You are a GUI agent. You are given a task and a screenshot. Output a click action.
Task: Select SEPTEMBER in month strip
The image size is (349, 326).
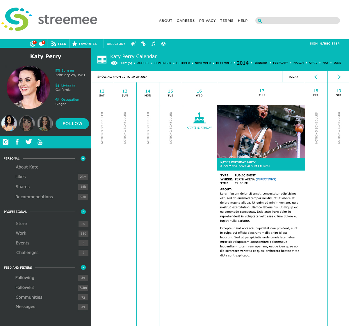(x=163, y=63)
